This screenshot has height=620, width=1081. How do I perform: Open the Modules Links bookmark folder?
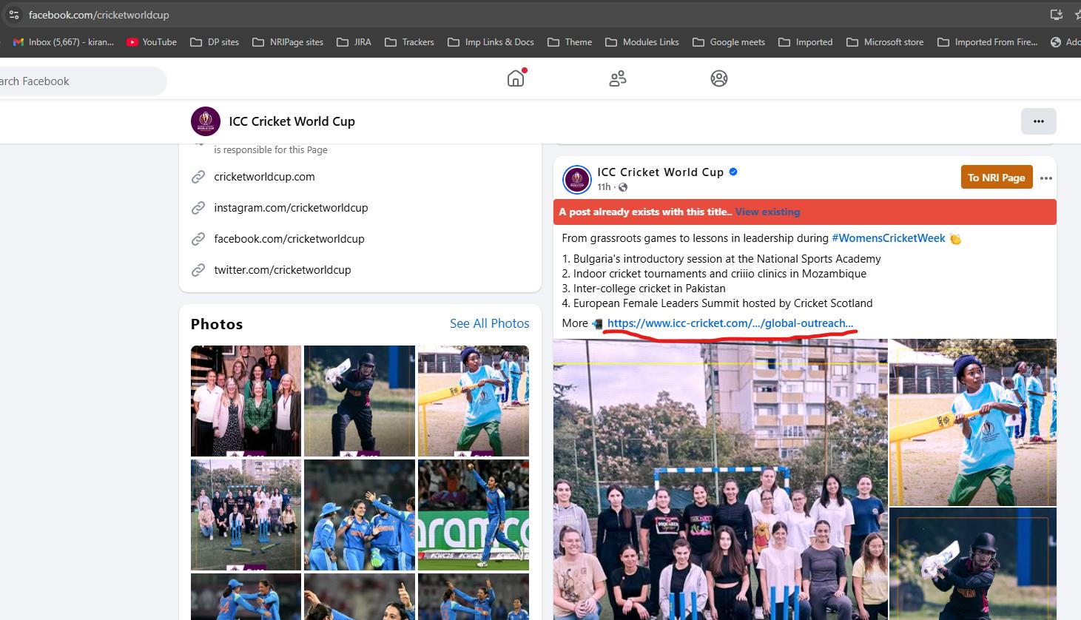(642, 42)
